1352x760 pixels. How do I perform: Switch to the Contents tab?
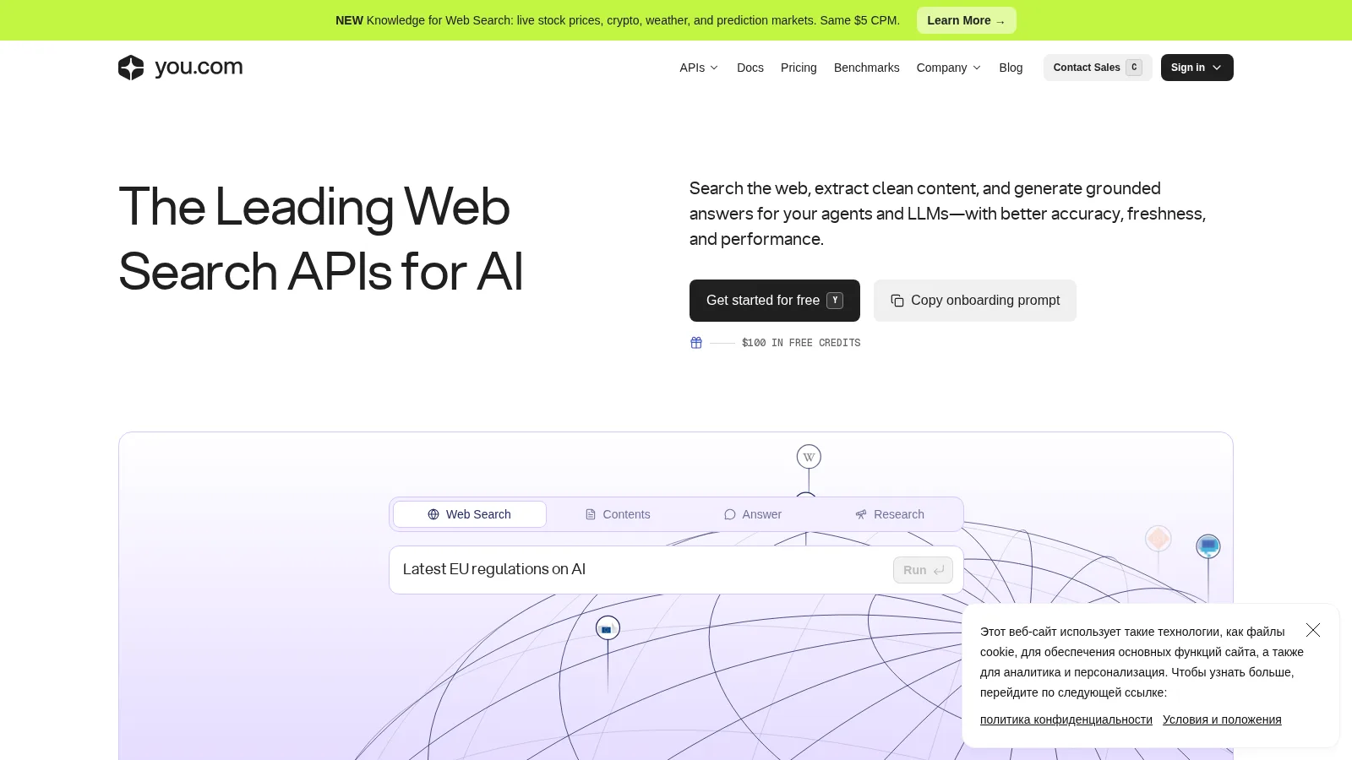pyautogui.click(x=618, y=514)
